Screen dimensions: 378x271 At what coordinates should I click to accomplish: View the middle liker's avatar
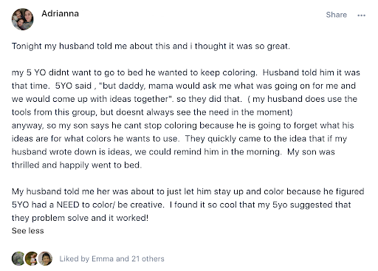(x=32, y=258)
